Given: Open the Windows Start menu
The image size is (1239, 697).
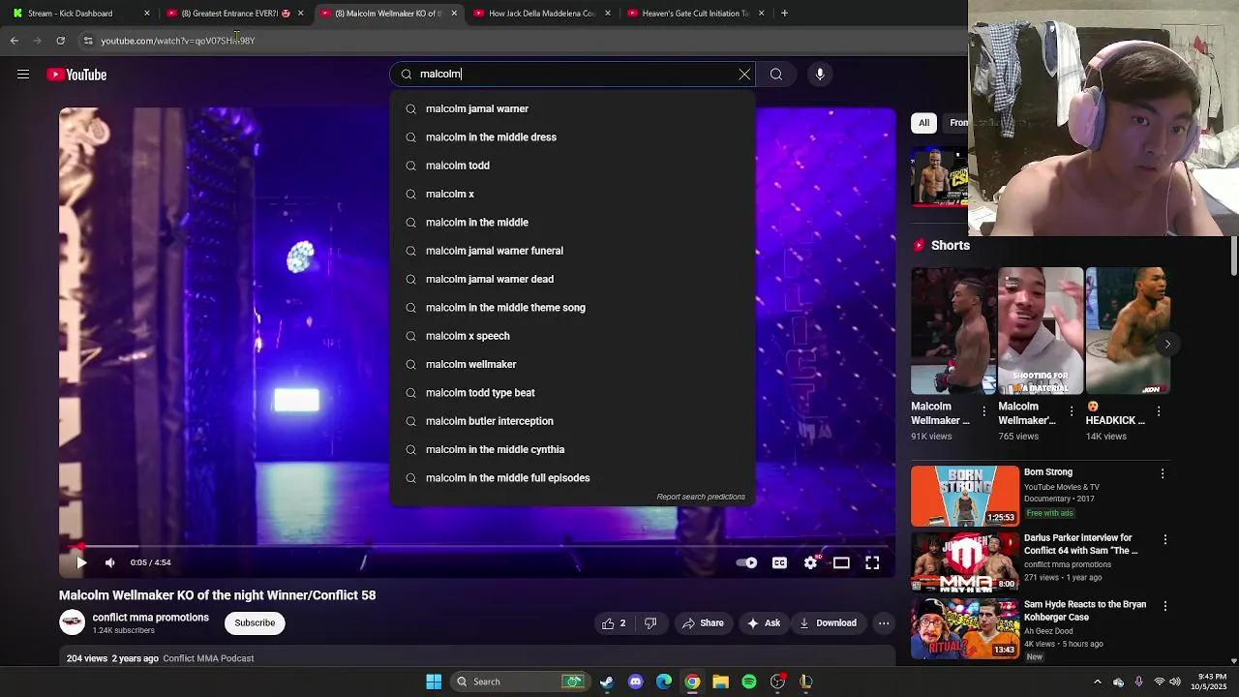Looking at the screenshot, I should click(434, 682).
